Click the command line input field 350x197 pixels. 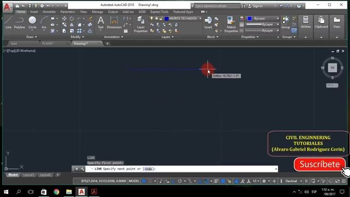[181, 169]
